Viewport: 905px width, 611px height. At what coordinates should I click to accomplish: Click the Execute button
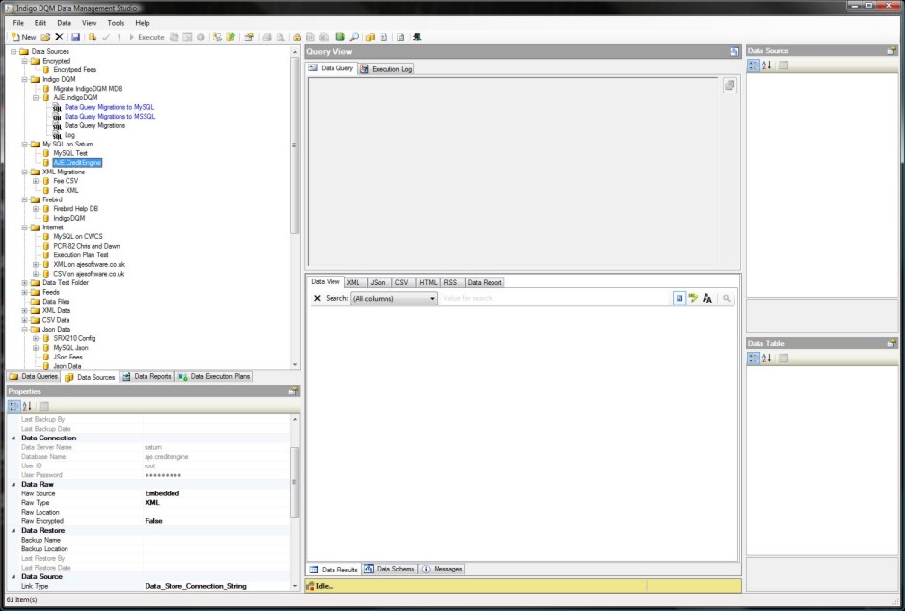point(146,37)
